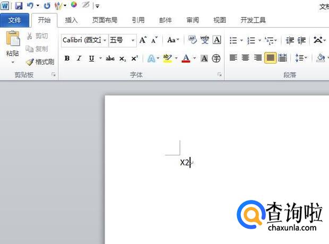Click the Phonetic Guide (wén) icon
329x244 pixels.
click(x=205, y=40)
